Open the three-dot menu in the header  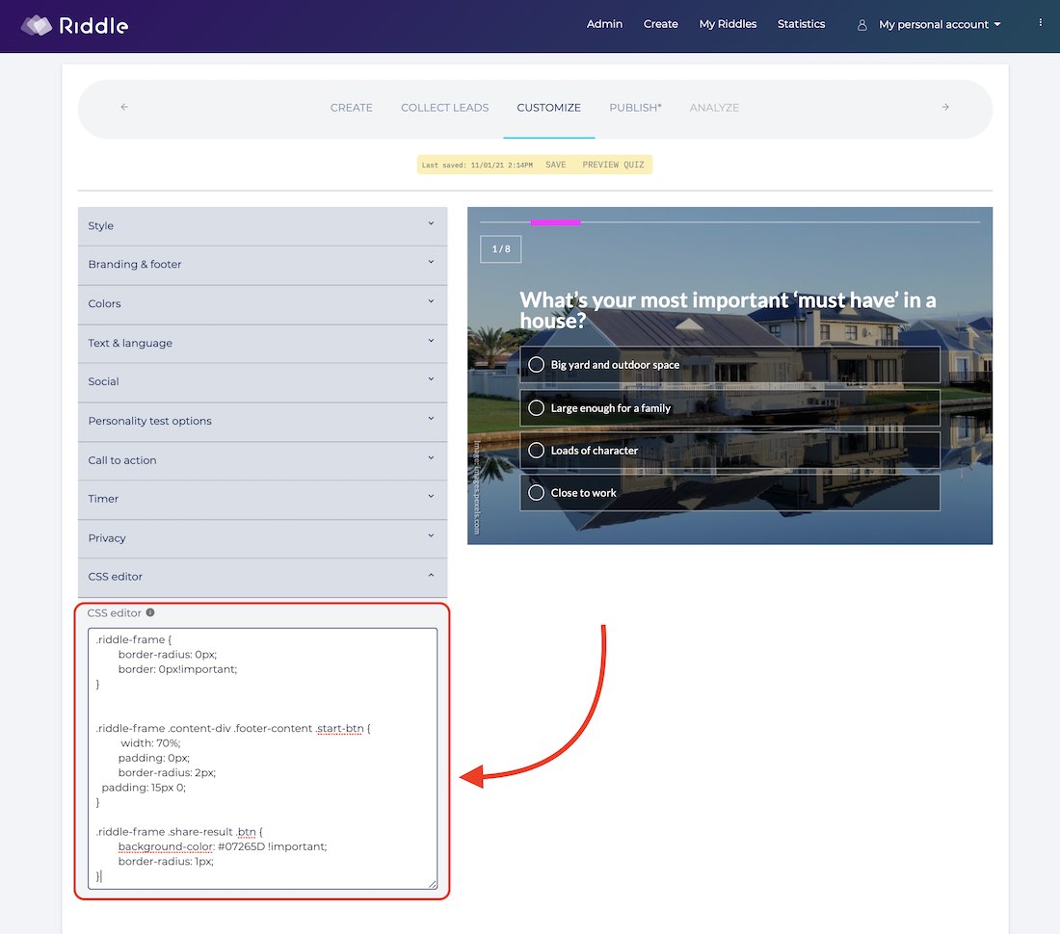pyautogui.click(x=1040, y=23)
